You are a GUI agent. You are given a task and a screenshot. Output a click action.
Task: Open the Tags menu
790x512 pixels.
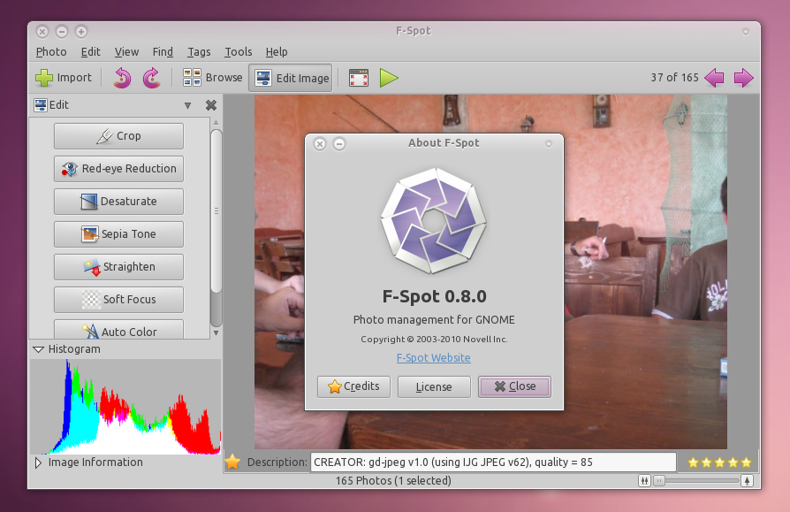(x=199, y=52)
